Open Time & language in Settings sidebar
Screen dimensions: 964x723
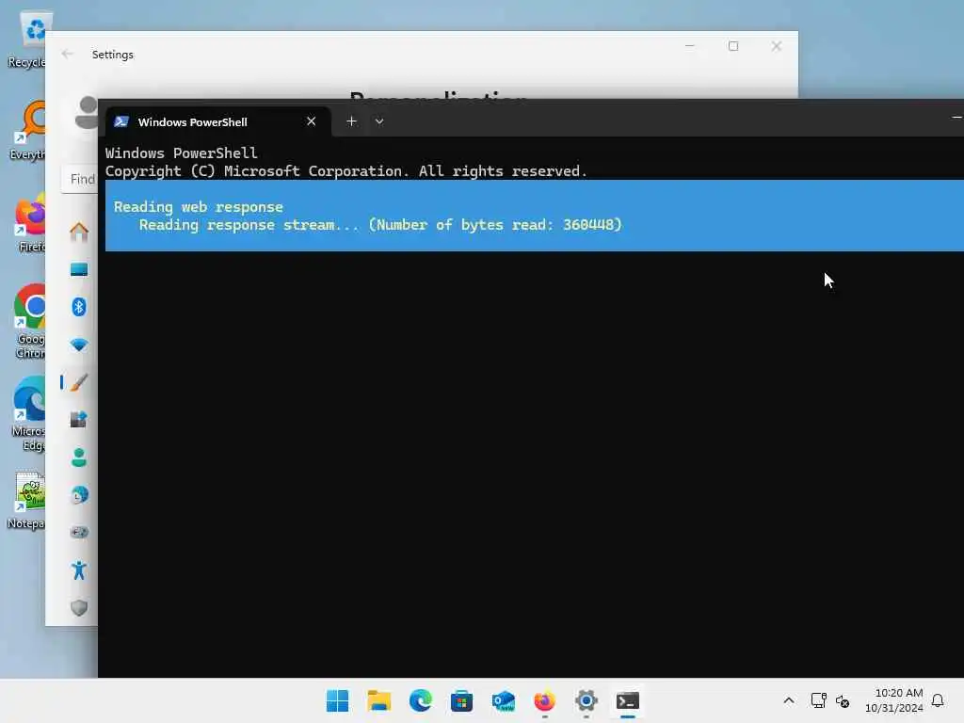click(x=79, y=495)
